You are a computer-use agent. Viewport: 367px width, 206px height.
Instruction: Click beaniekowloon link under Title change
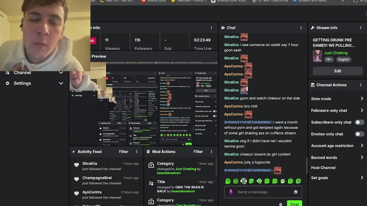click(183, 191)
